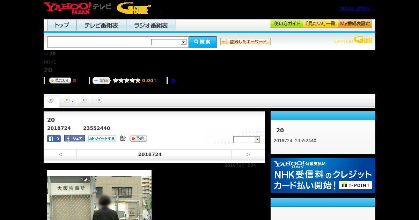Open the 大阪拘置所 program thumbnail image
Screen dimensions: 419x220
(x=99, y=195)
